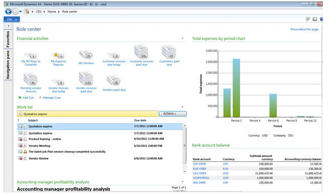Click the home icon in address bar

click(x=27, y=11)
